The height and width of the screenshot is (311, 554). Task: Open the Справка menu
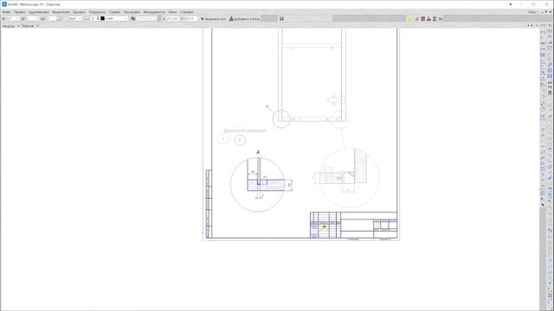click(187, 12)
